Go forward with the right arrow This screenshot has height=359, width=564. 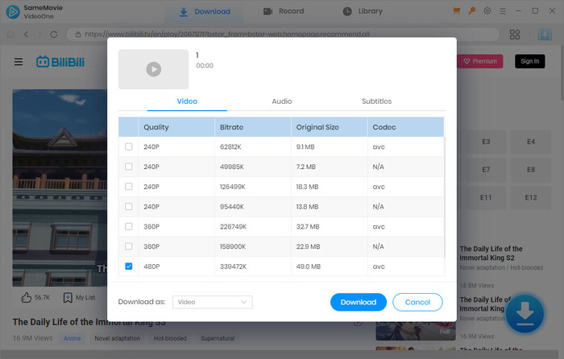pos(40,34)
